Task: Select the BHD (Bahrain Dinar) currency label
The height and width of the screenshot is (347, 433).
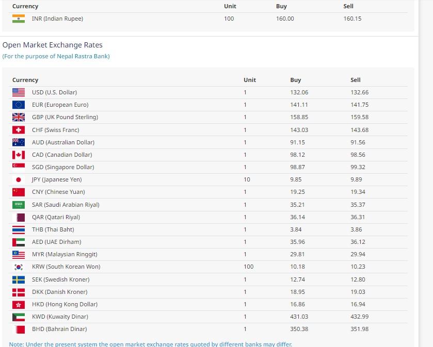Action: [x=59, y=329]
